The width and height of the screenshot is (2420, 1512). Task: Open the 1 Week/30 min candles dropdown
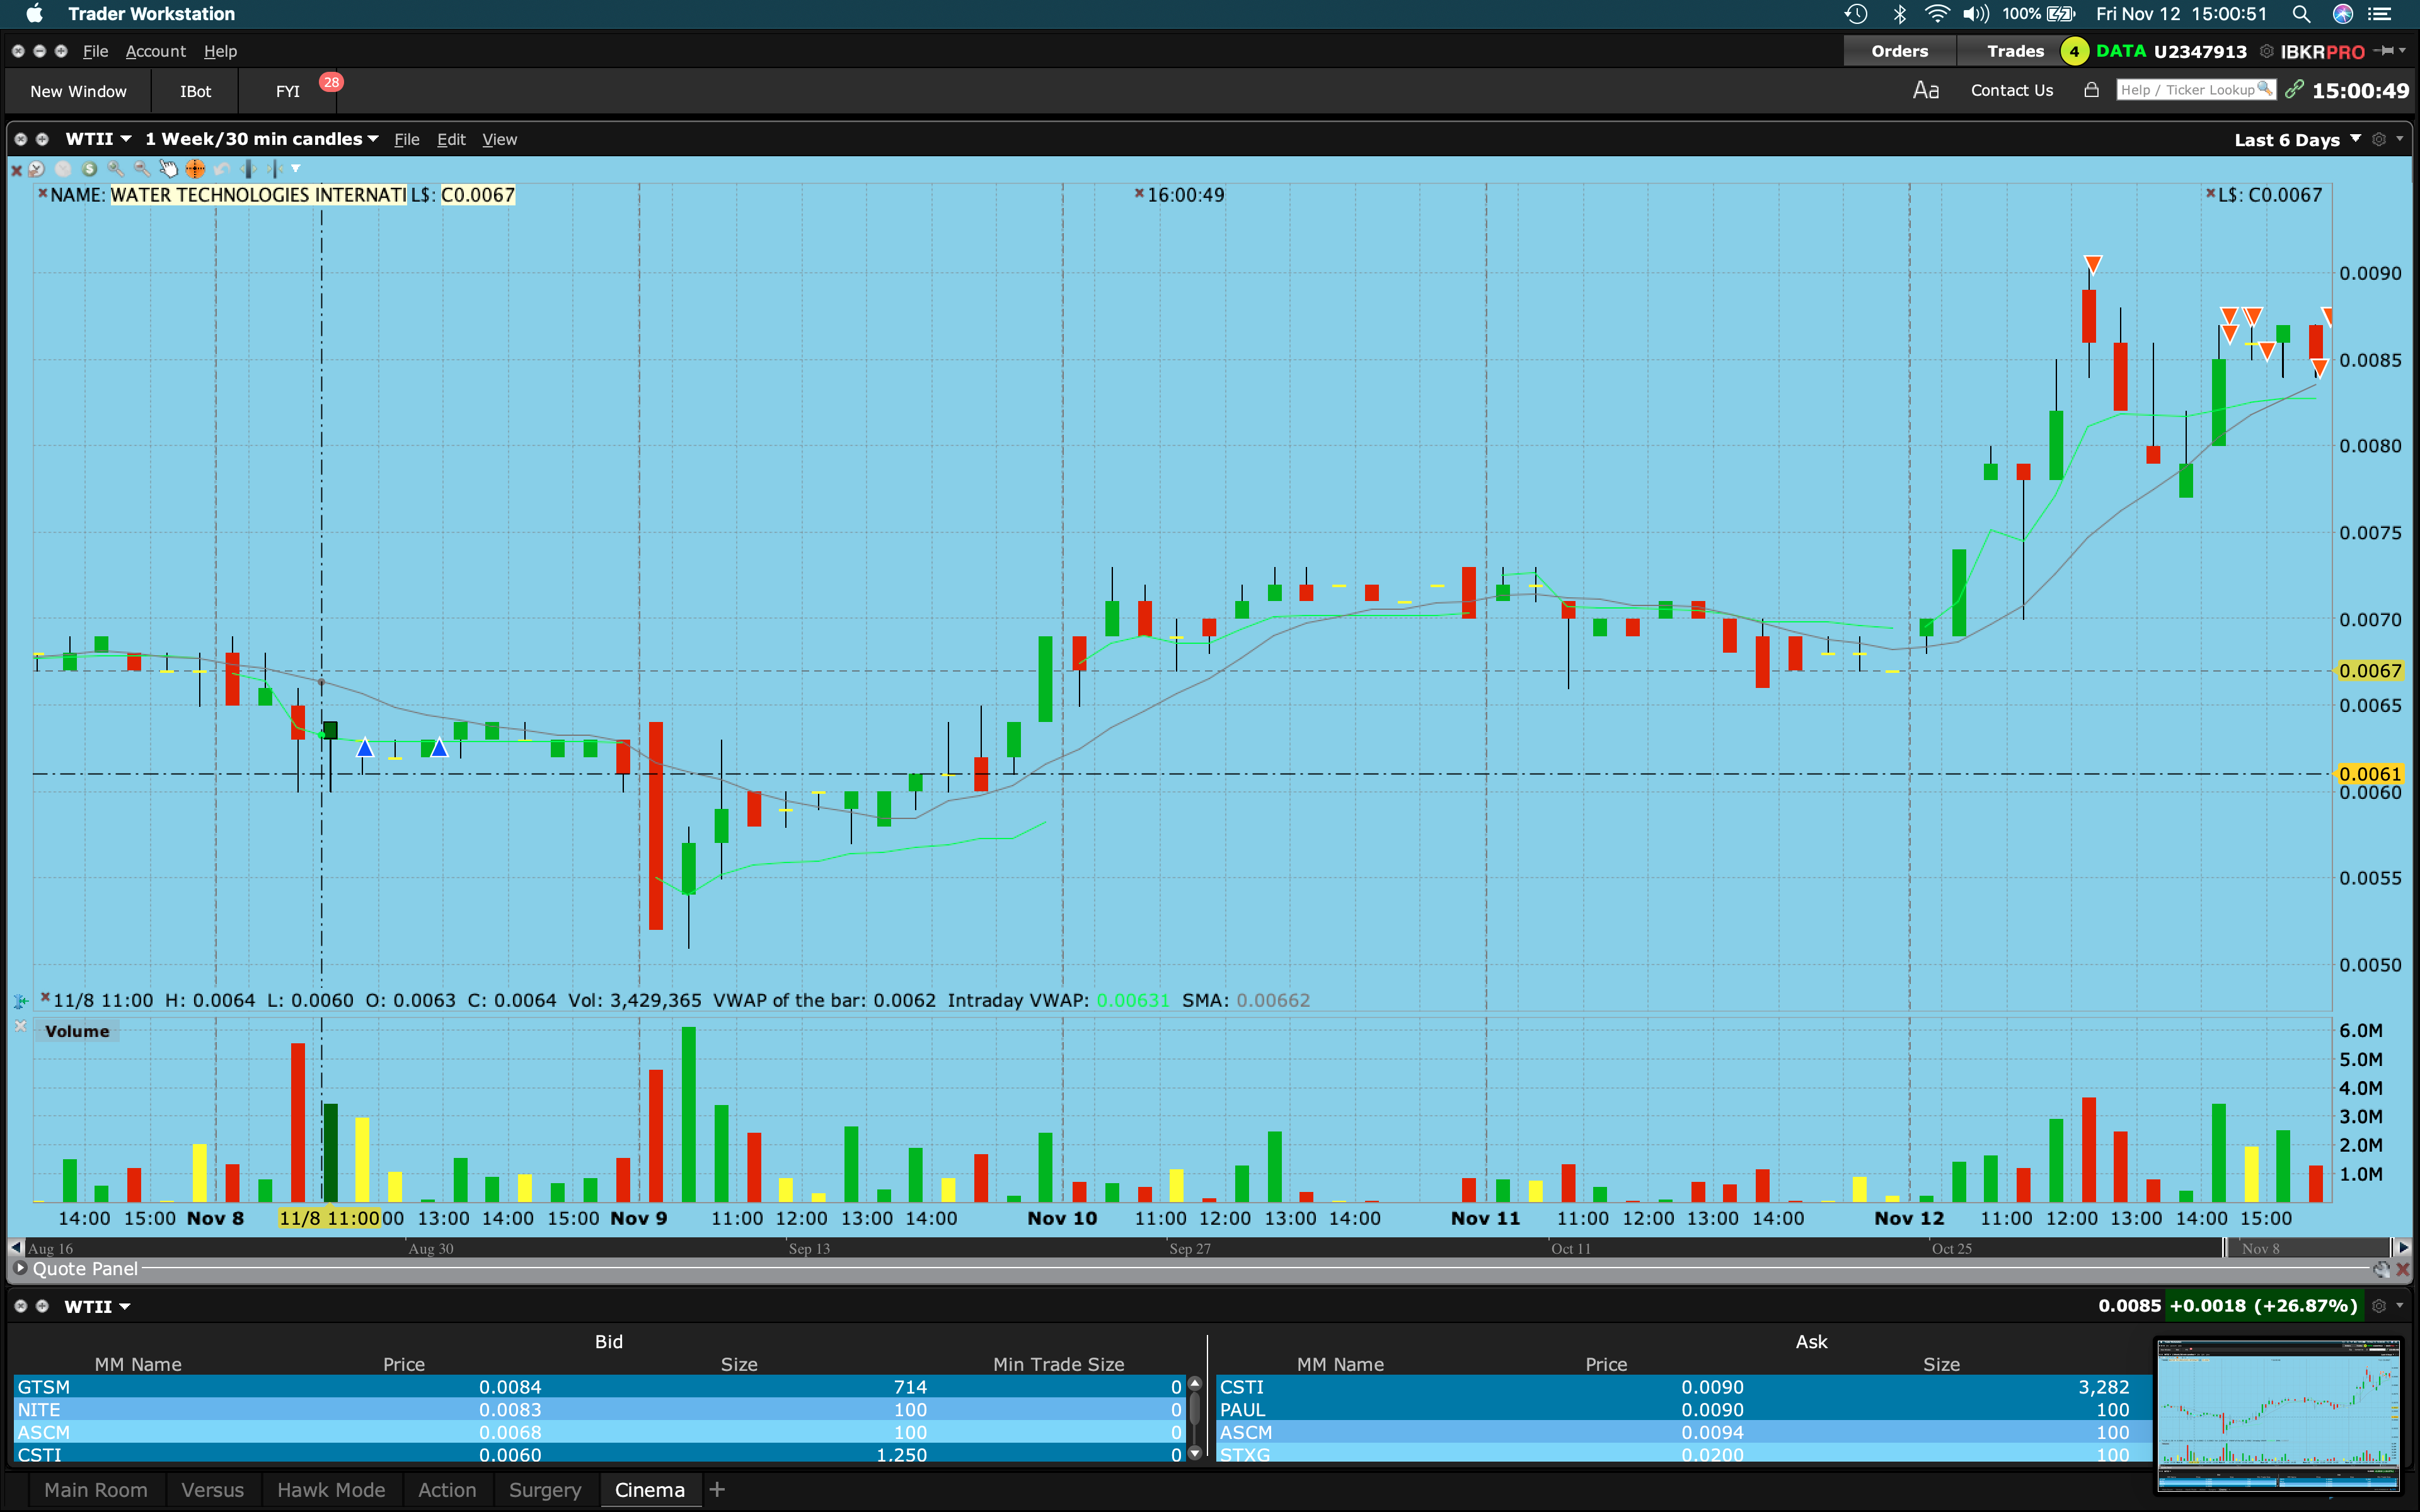(x=261, y=139)
